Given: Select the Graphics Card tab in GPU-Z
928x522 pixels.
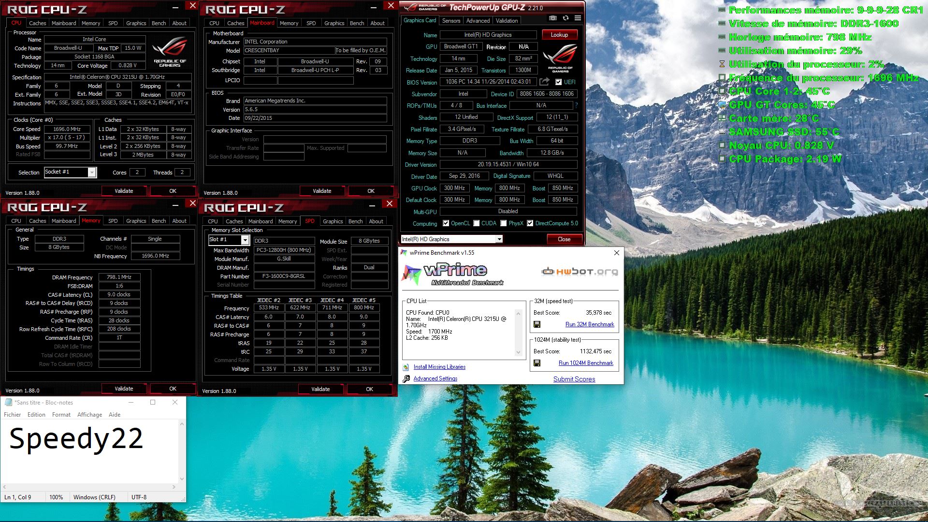Looking at the screenshot, I should point(420,20).
